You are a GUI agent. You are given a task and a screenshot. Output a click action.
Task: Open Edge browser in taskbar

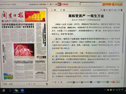(x=10, y=90)
